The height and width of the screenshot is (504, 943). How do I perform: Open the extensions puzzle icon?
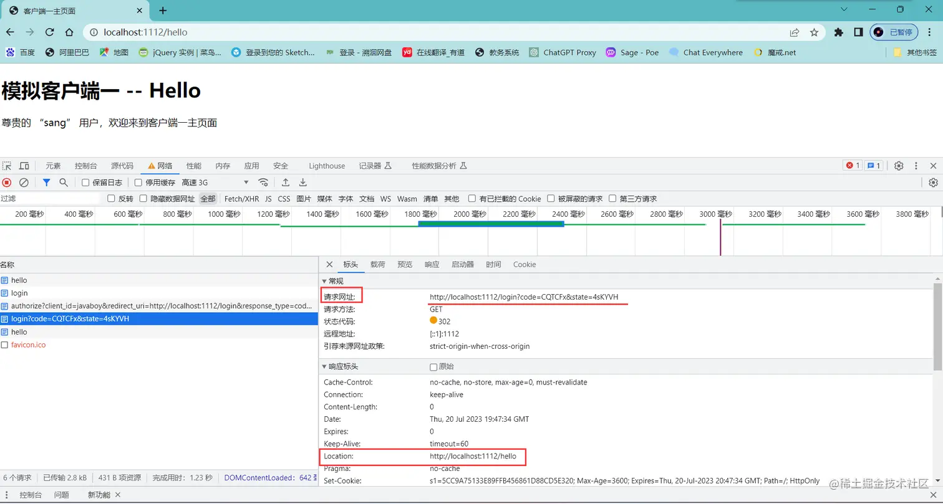[x=839, y=32]
